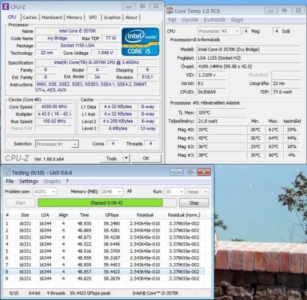Click the GFlops column header in LinX
307x300 pixels.
click(112, 215)
